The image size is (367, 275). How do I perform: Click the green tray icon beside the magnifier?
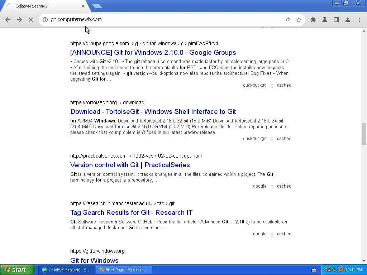point(334,270)
